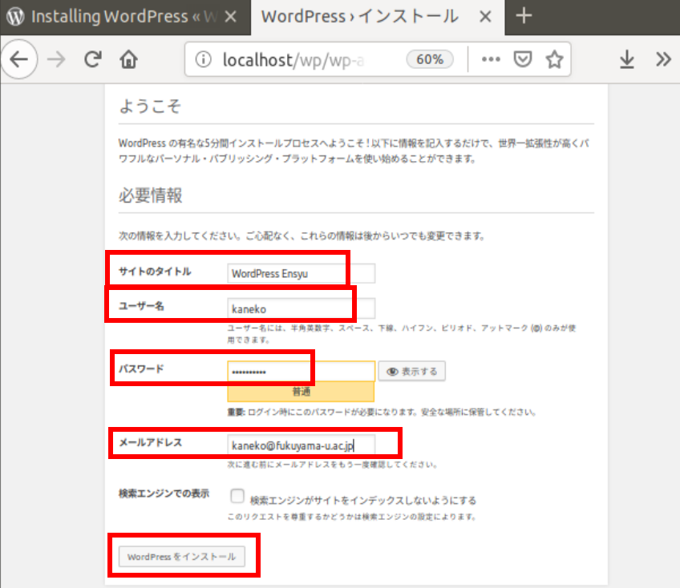Show password with 表示する button
This screenshot has height=588, width=680.
click(x=411, y=372)
